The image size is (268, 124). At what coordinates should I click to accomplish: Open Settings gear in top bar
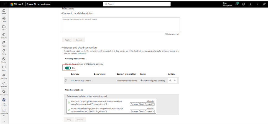[x=244, y=4]
